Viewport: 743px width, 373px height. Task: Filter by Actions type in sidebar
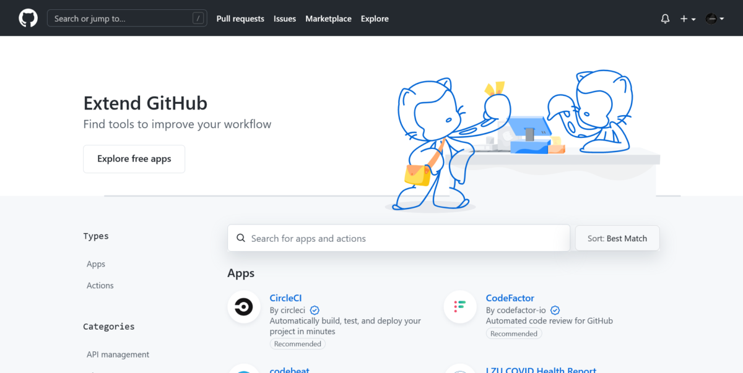100,285
